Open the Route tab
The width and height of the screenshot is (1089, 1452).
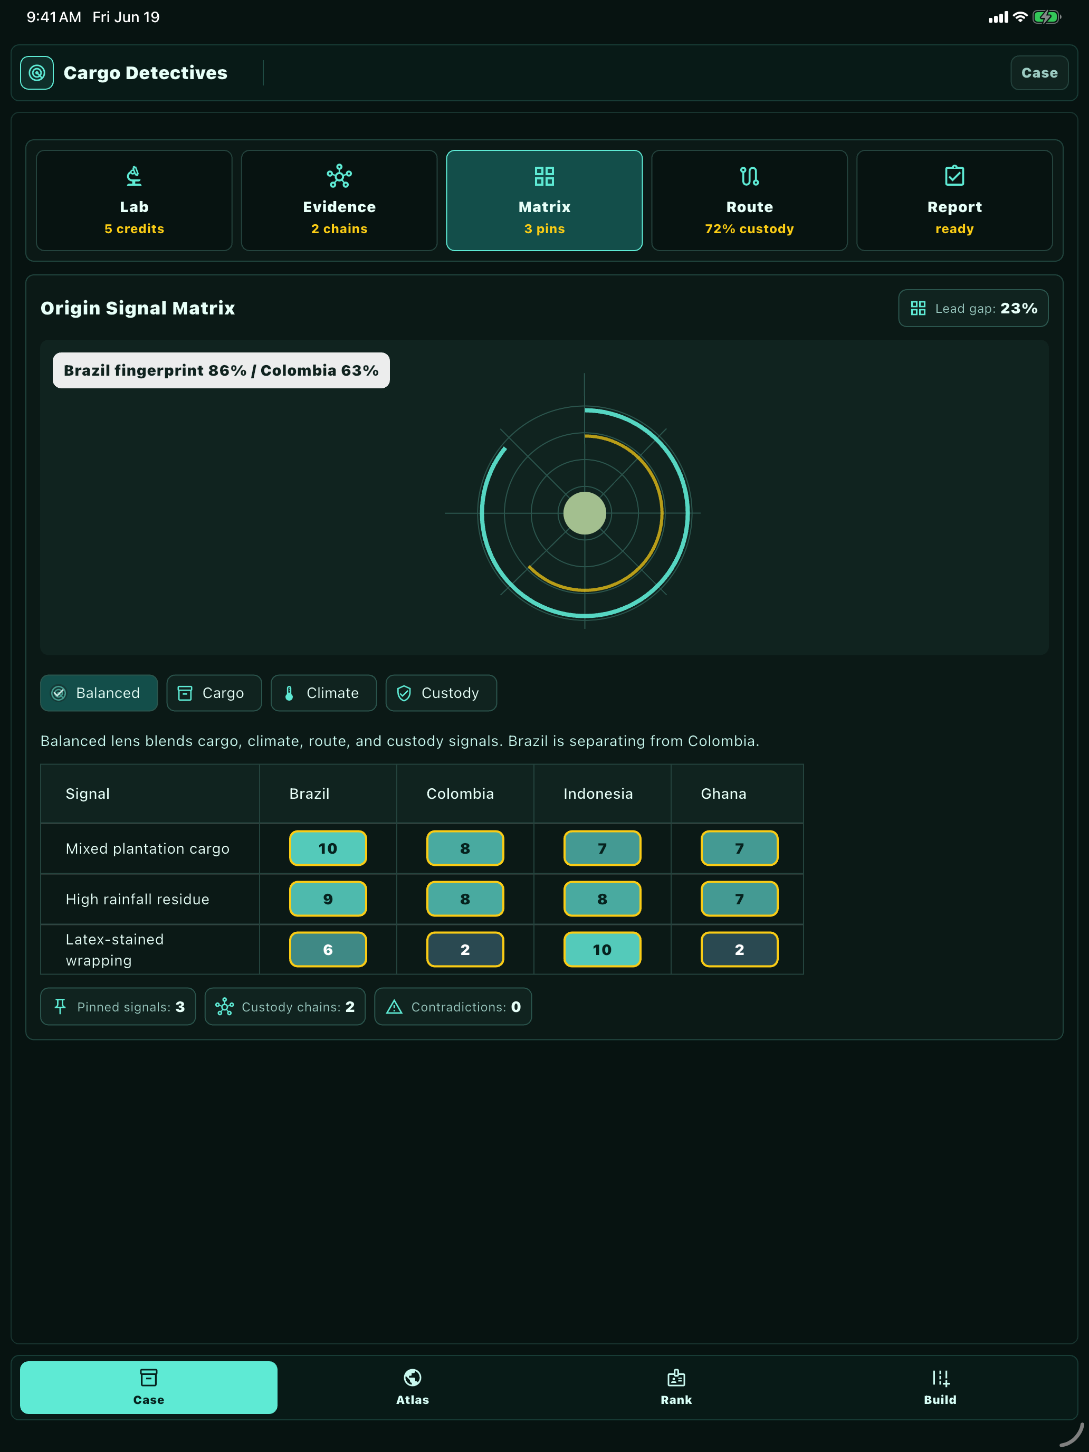pyautogui.click(x=750, y=200)
